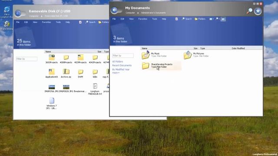Select the IMGP0828.JPG image thumbnail
The image size is (278, 156).
[x=66, y=88]
